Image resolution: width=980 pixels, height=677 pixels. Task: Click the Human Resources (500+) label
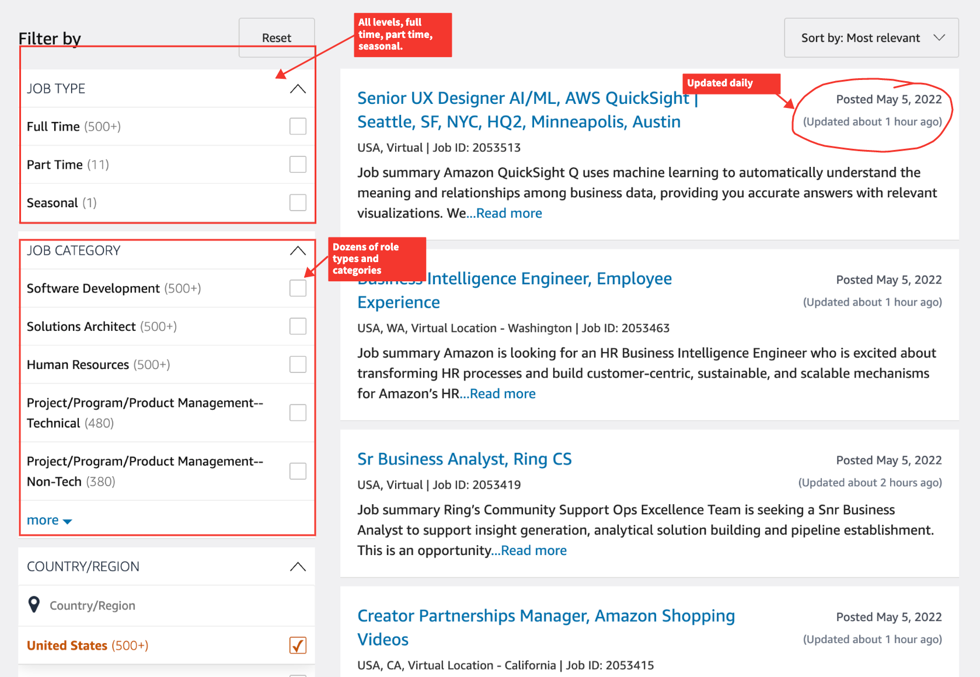point(99,365)
